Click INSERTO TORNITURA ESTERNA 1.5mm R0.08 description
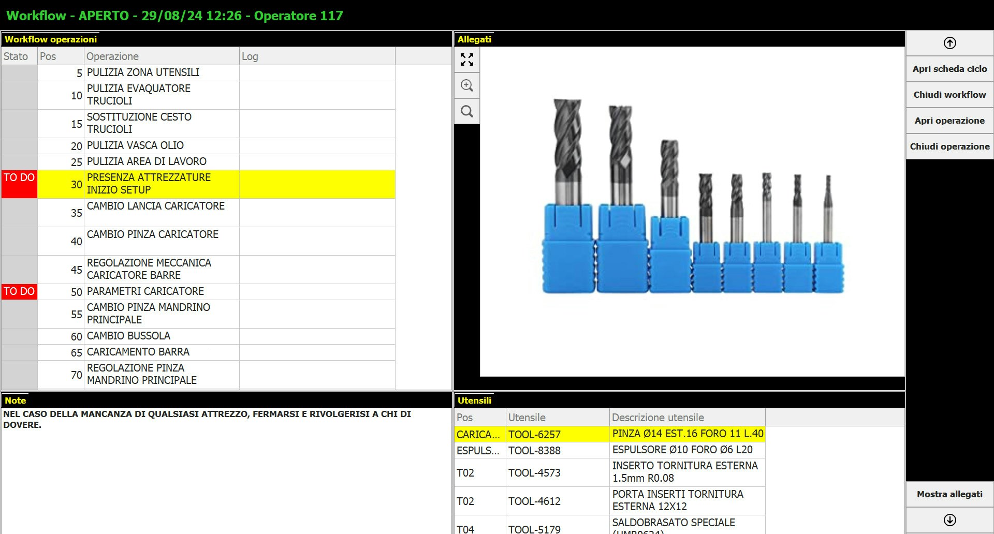The height and width of the screenshot is (534, 994). pos(688,472)
